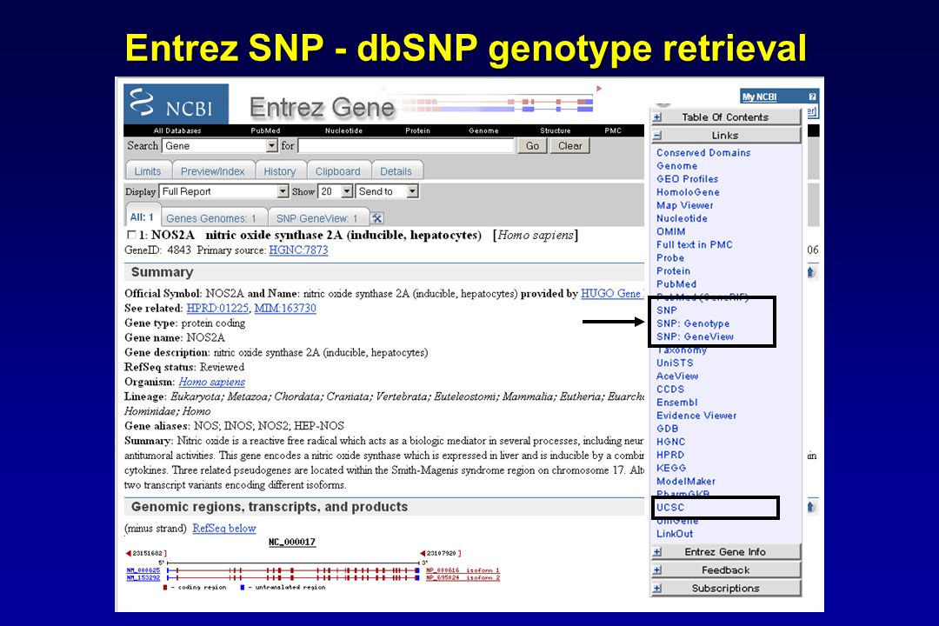Open the LinkOut link
939x626 pixels.
pos(675,534)
